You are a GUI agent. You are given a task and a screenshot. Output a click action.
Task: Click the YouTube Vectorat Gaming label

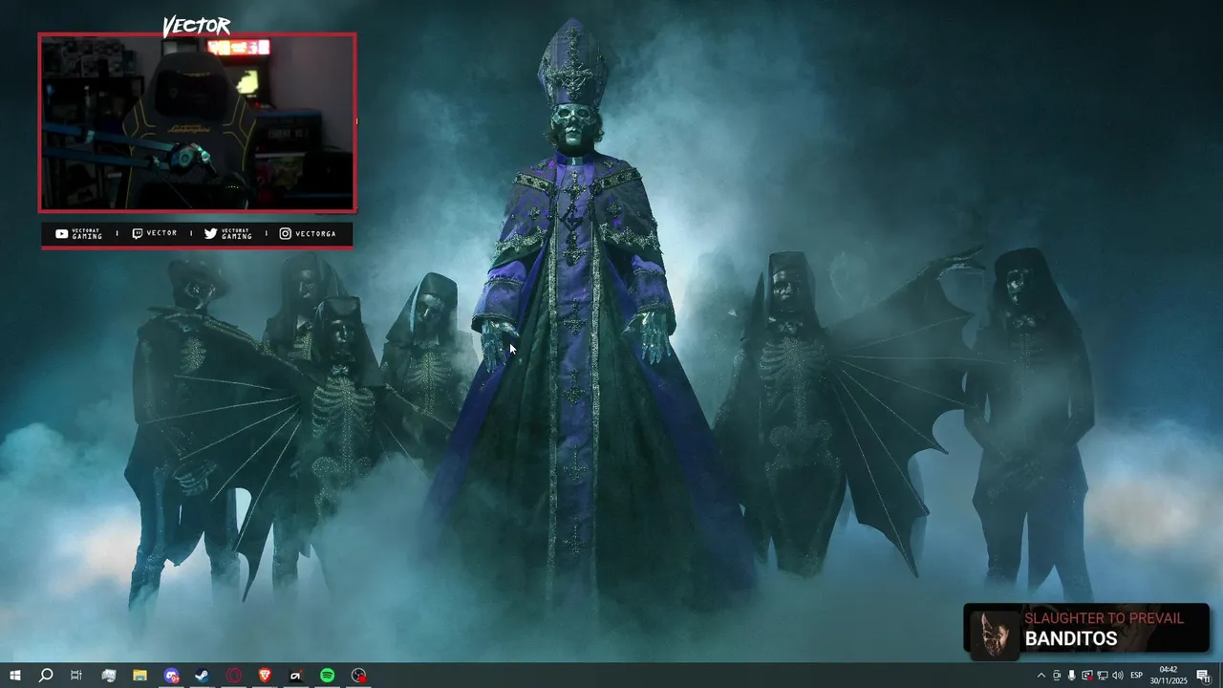(x=79, y=233)
